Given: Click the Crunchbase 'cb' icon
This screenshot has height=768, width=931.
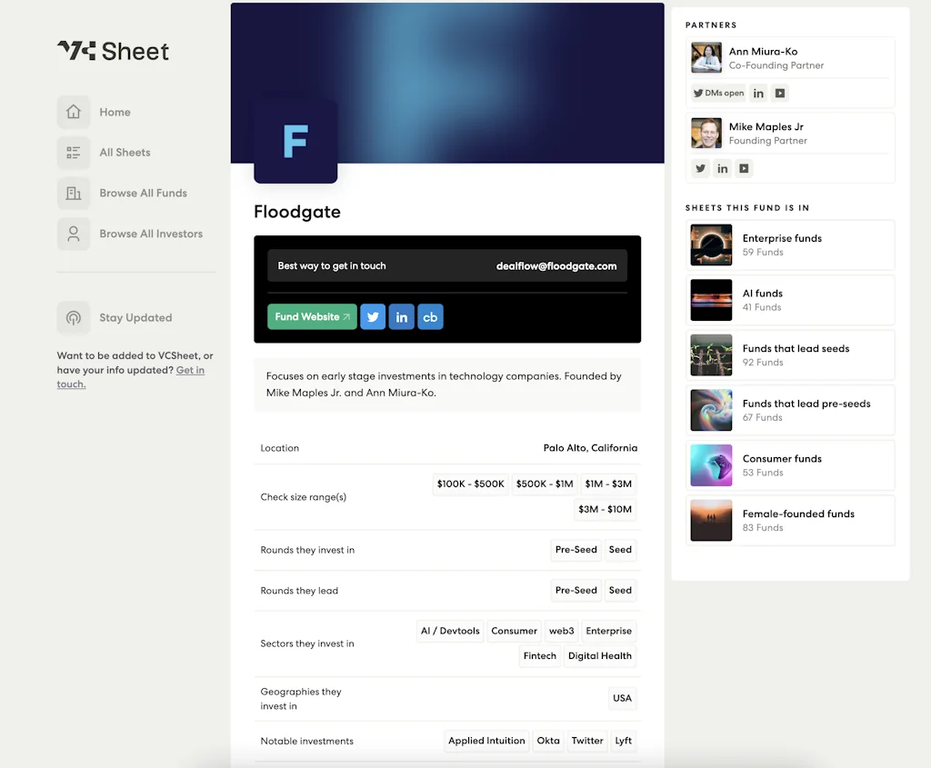Looking at the screenshot, I should click(x=429, y=316).
